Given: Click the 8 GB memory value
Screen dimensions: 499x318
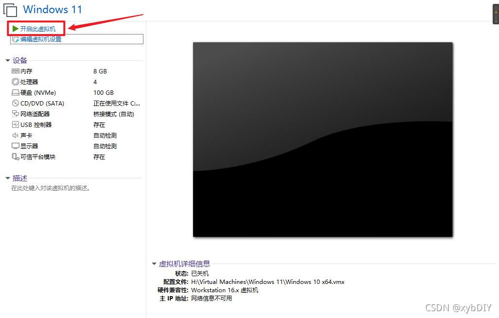Looking at the screenshot, I should click(x=100, y=71).
